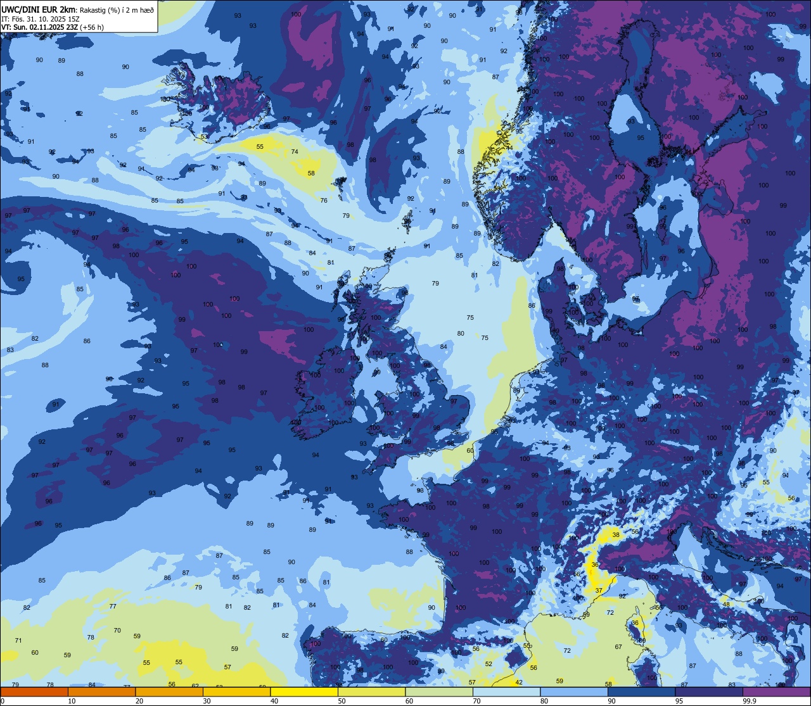Select the map value 76 near the Faroes

pyautogui.click(x=324, y=200)
